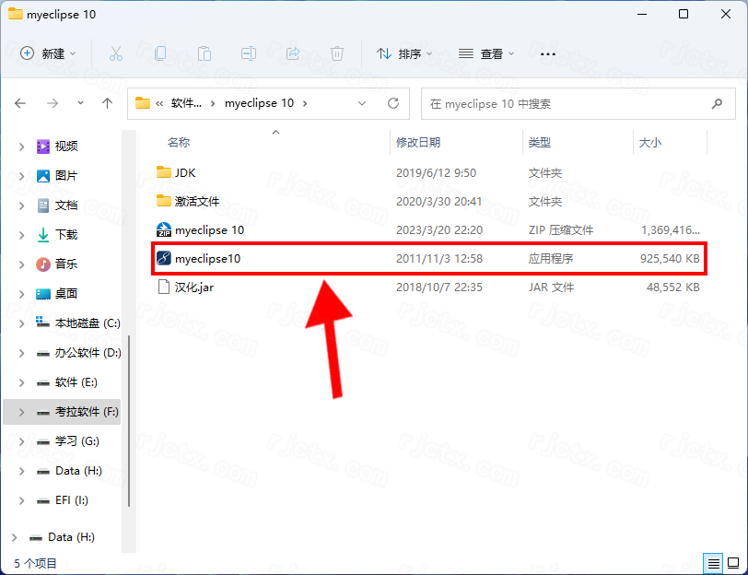The height and width of the screenshot is (575, 748).
Task: Click the Delete trash can icon
Action: tap(337, 53)
